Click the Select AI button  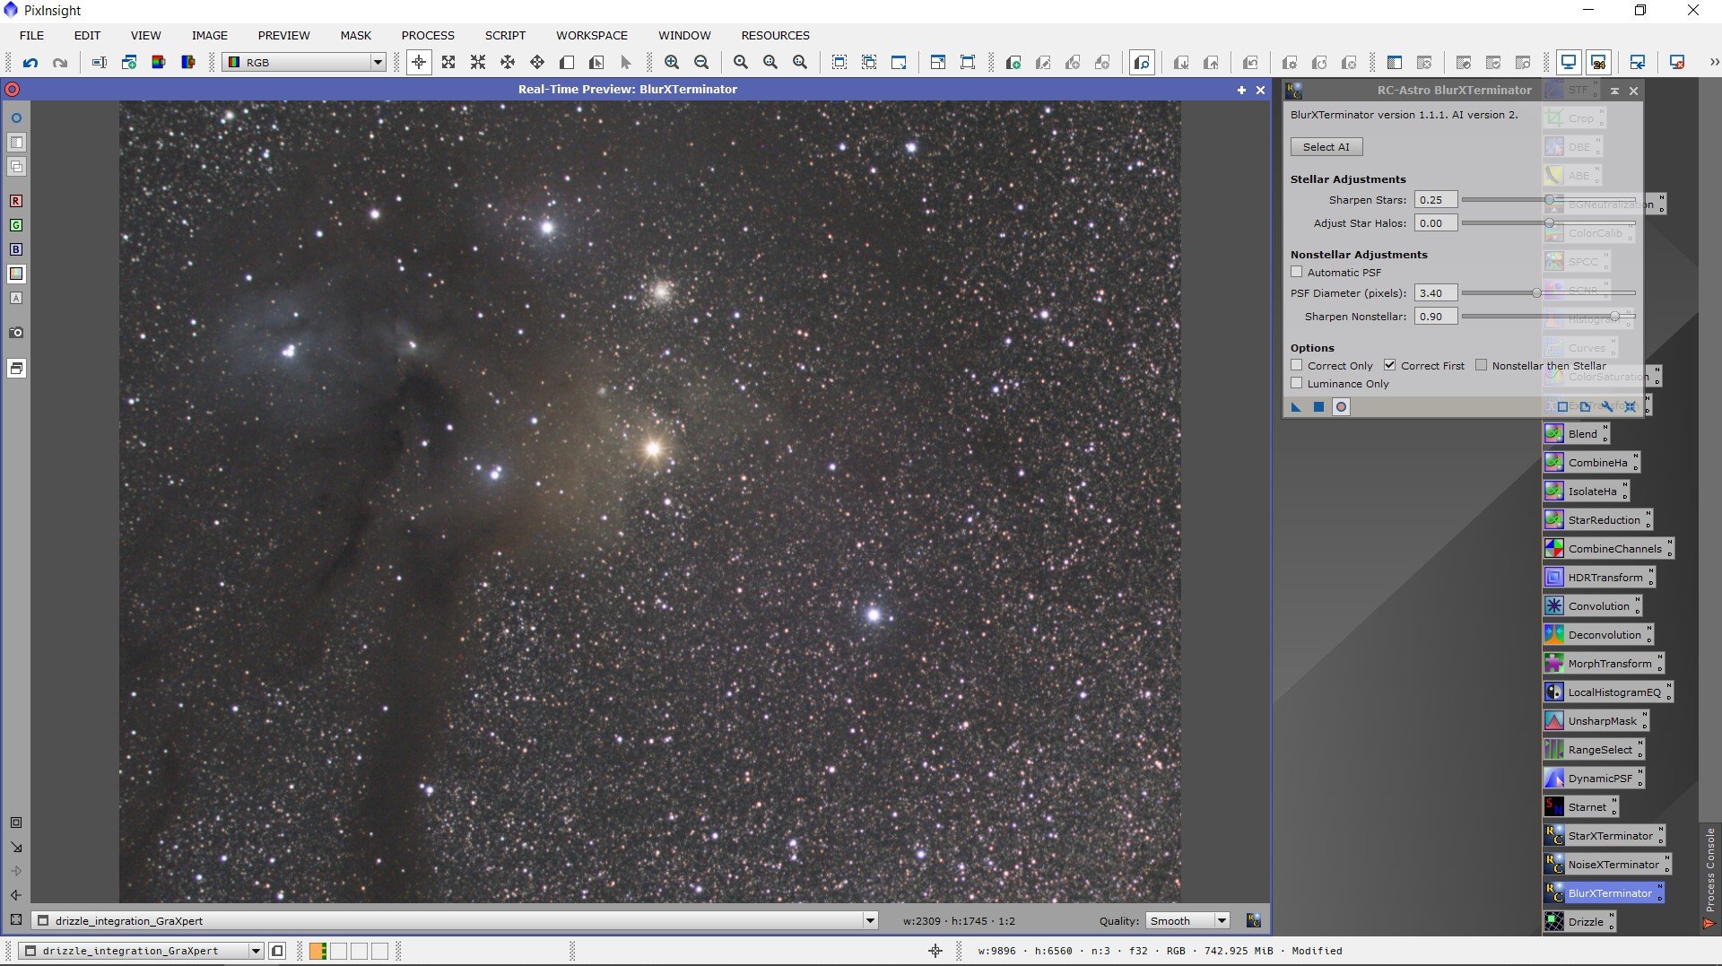[x=1326, y=147]
